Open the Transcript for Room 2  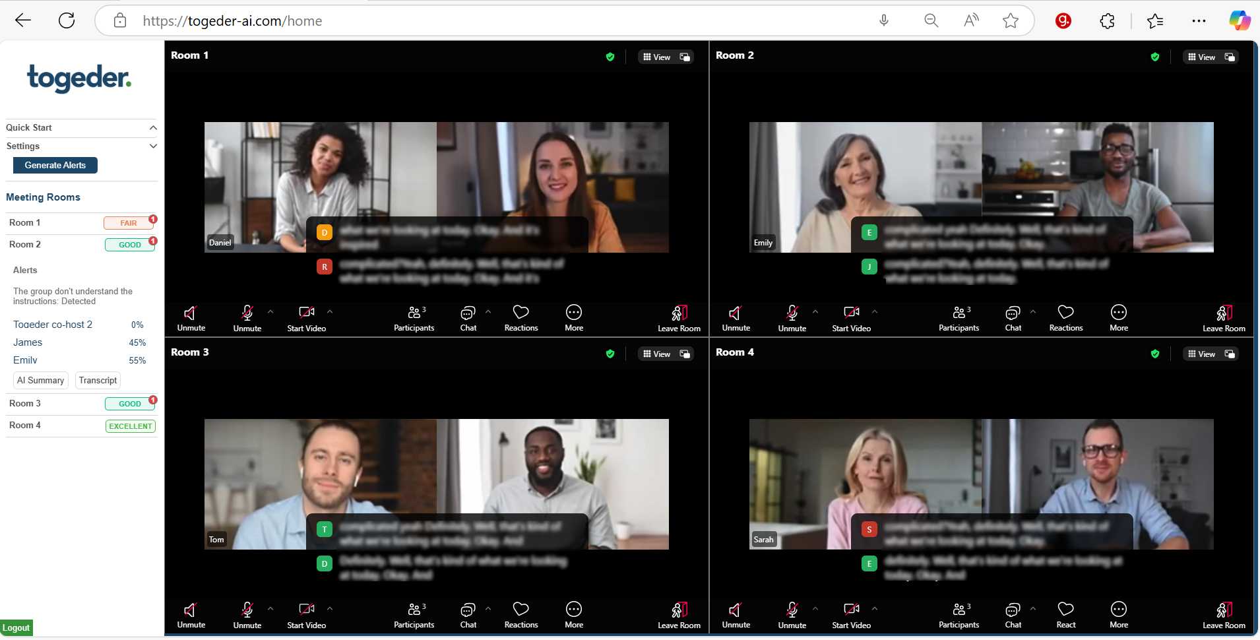(x=98, y=381)
